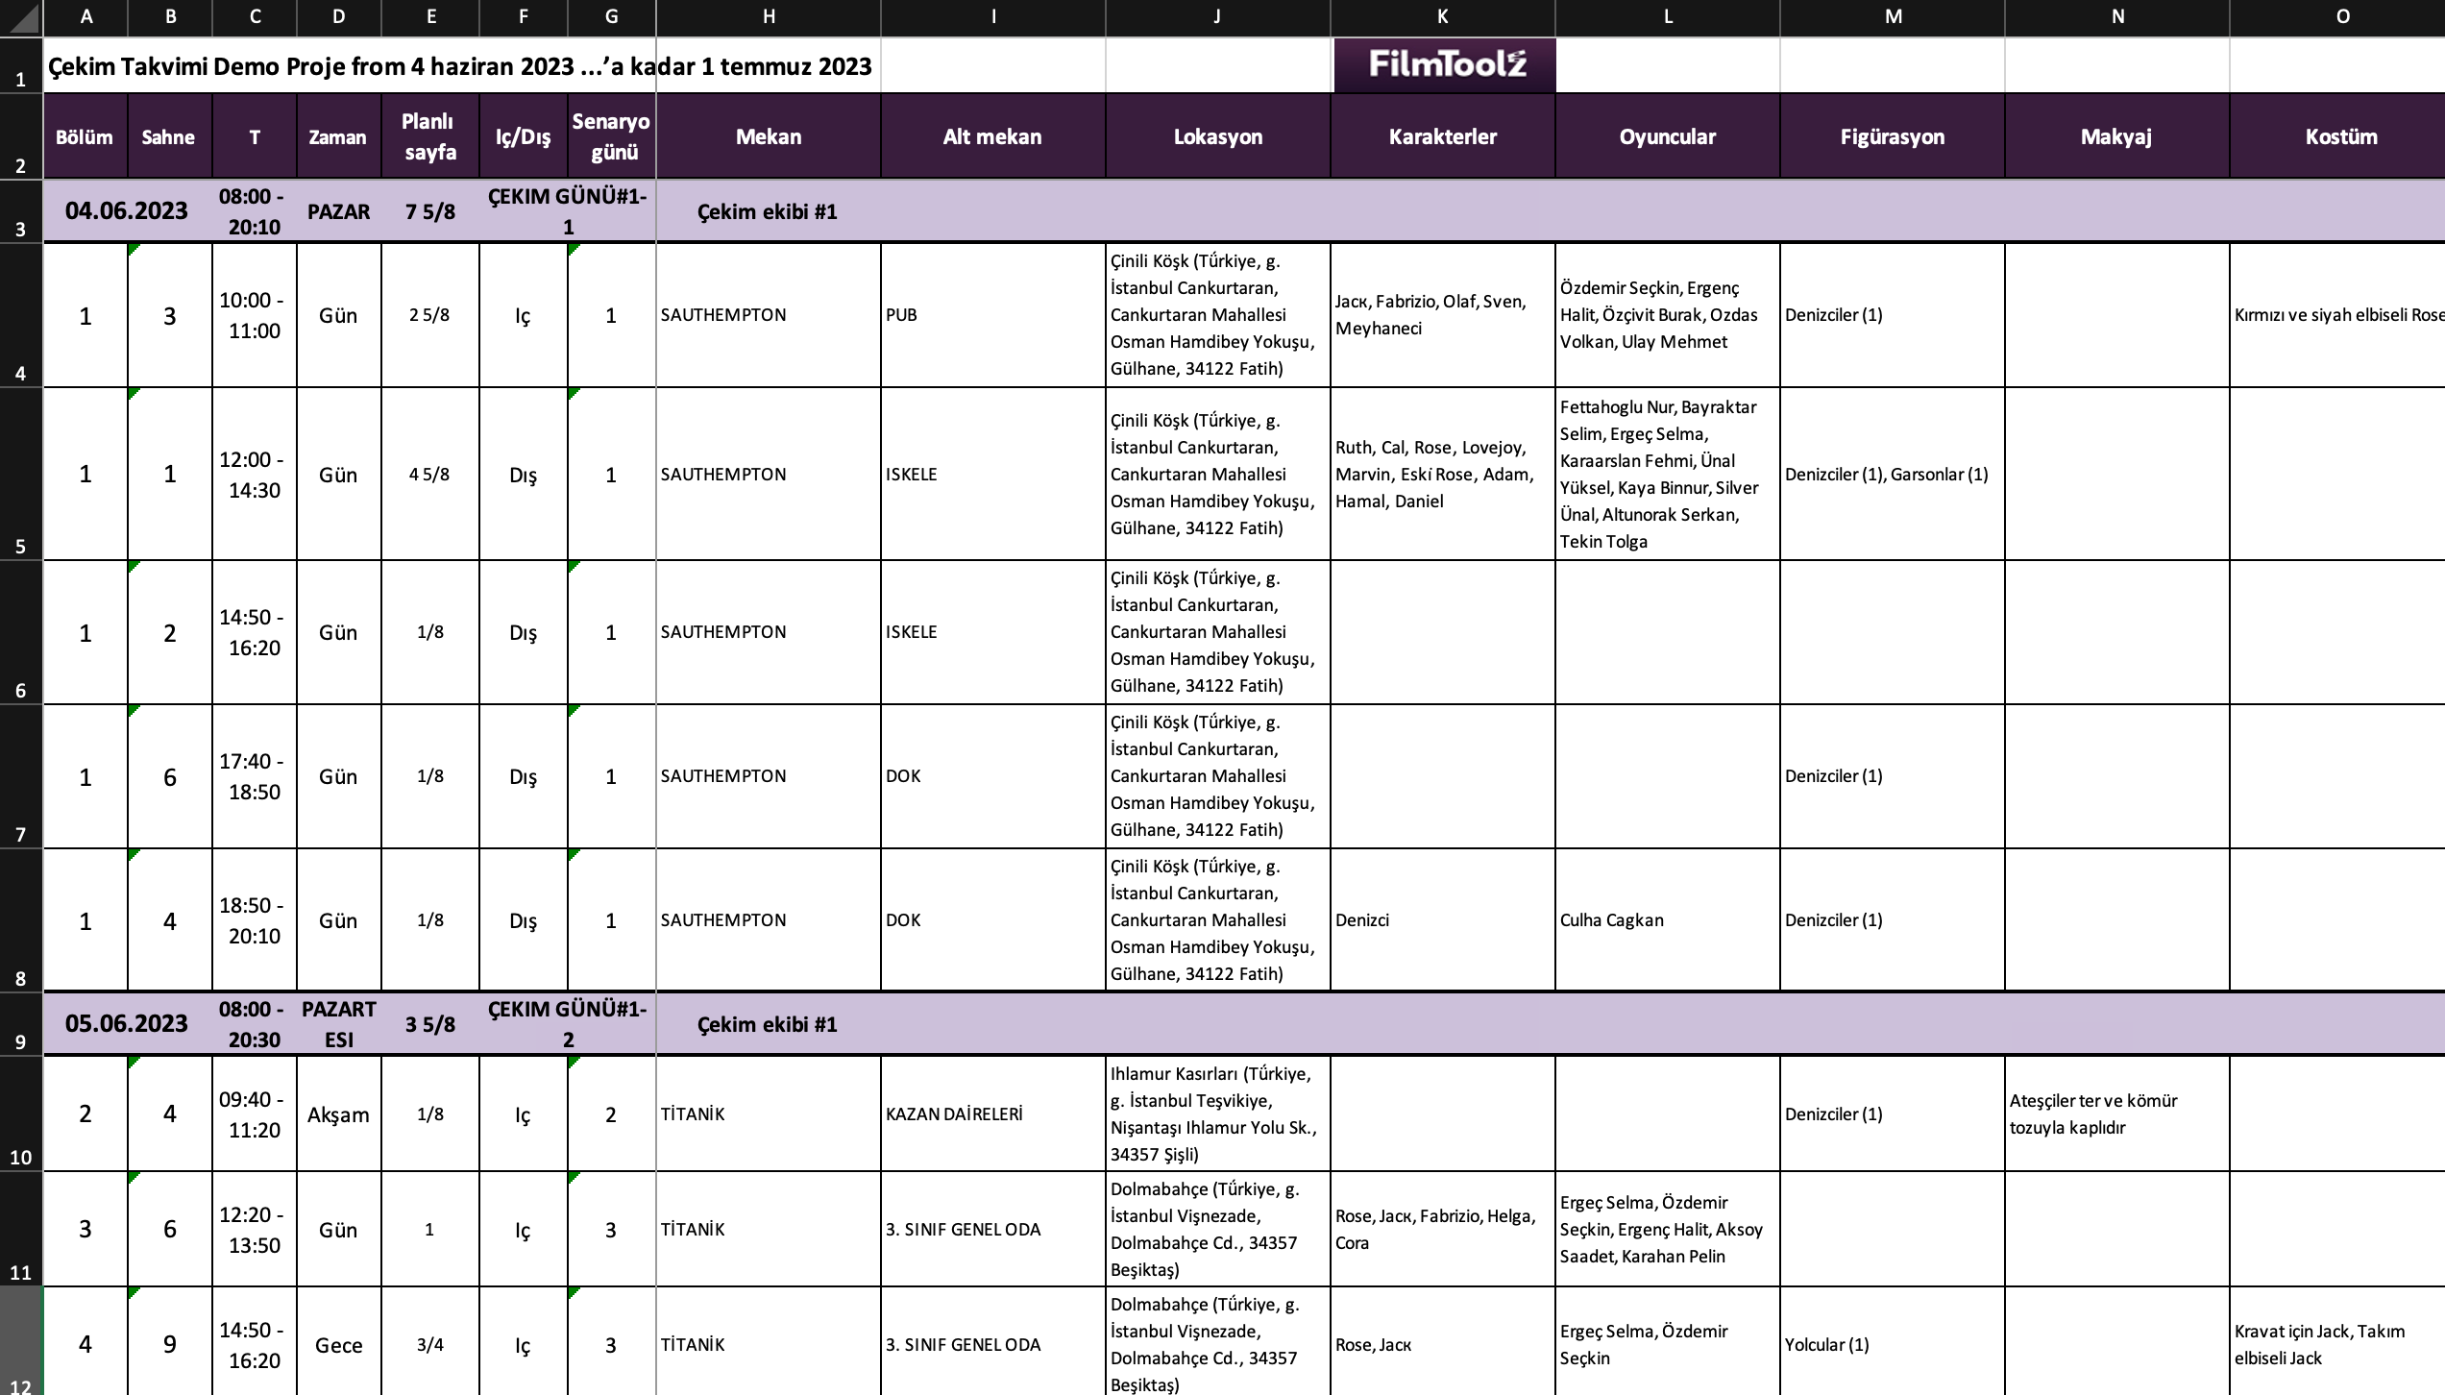Viewport: 2445px width, 1395px height.
Task: Click "ISKELE" sub-location in row 5
Action: [x=992, y=475]
